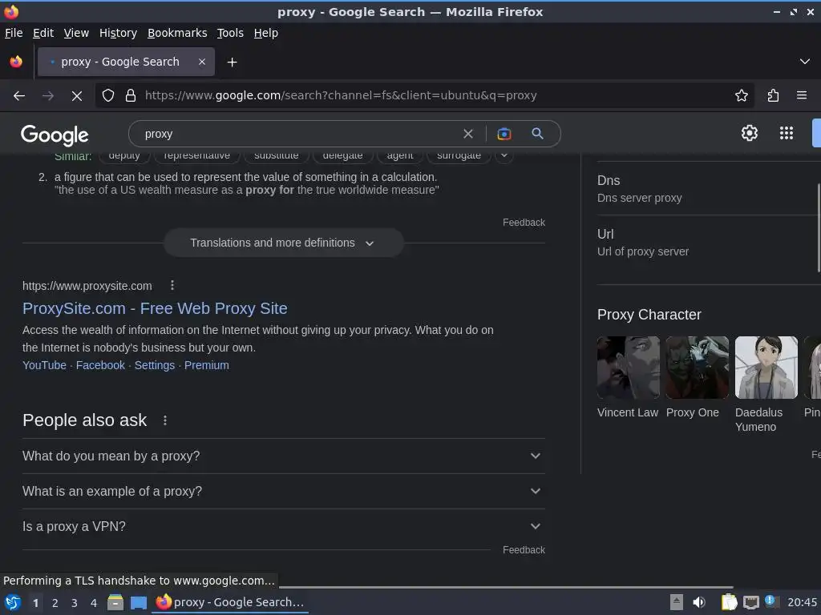Image resolution: width=821 pixels, height=615 pixels.
Task: Open options menu for proxysite.com result
Action: (172, 286)
